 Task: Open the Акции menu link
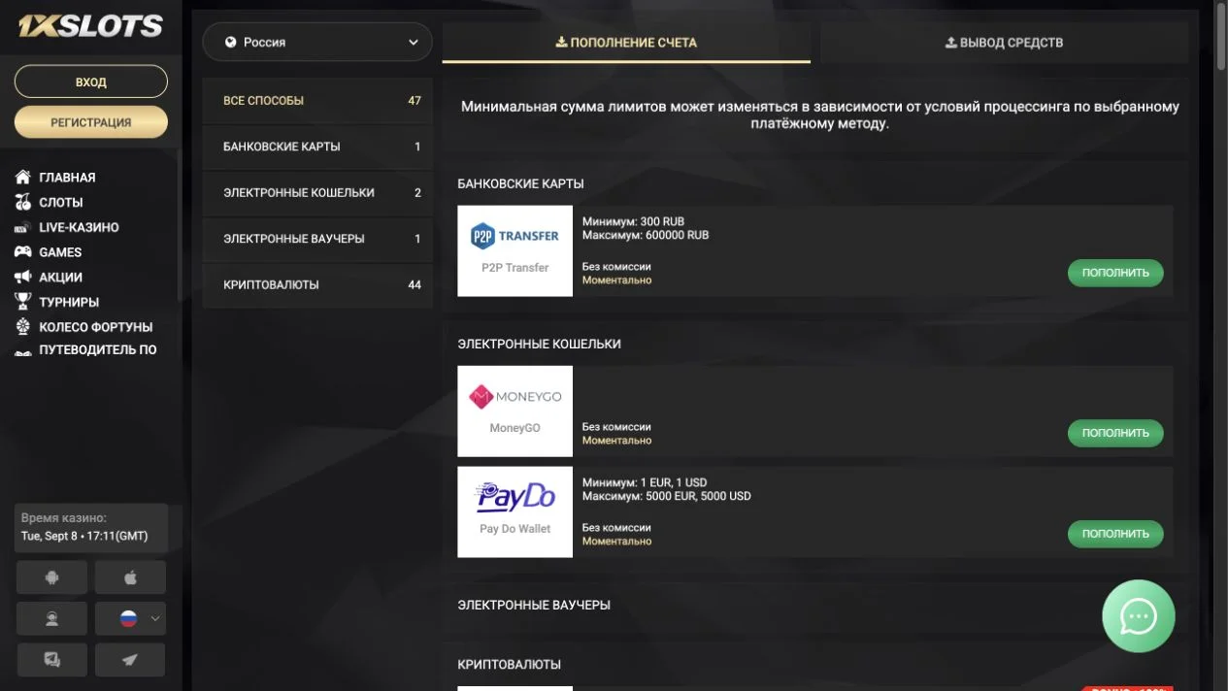point(60,278)
